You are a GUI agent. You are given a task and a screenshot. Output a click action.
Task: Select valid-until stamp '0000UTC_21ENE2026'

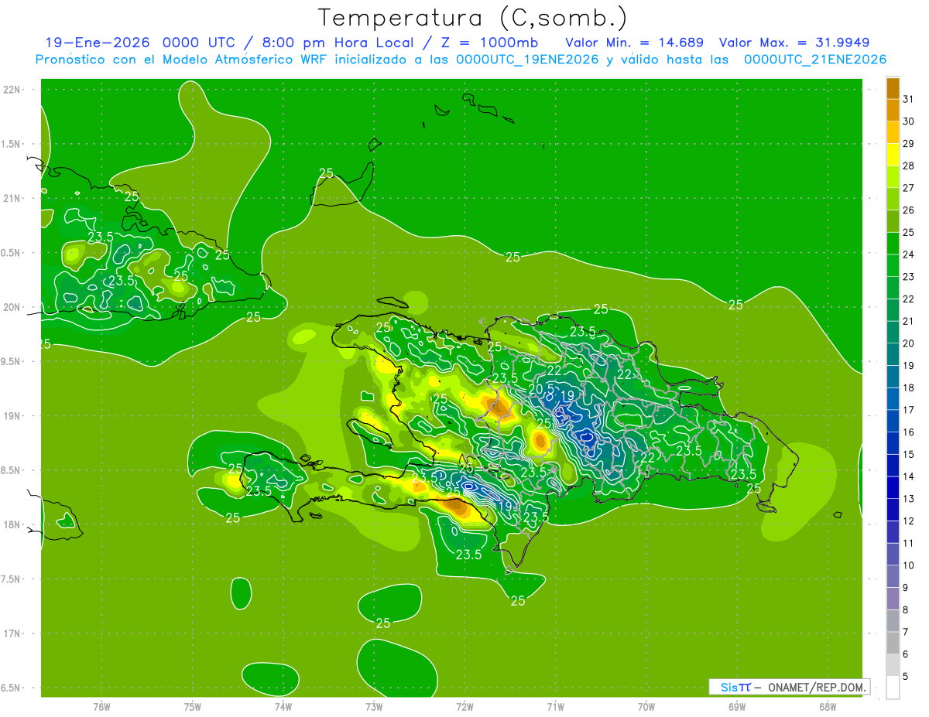click(815, 60)
